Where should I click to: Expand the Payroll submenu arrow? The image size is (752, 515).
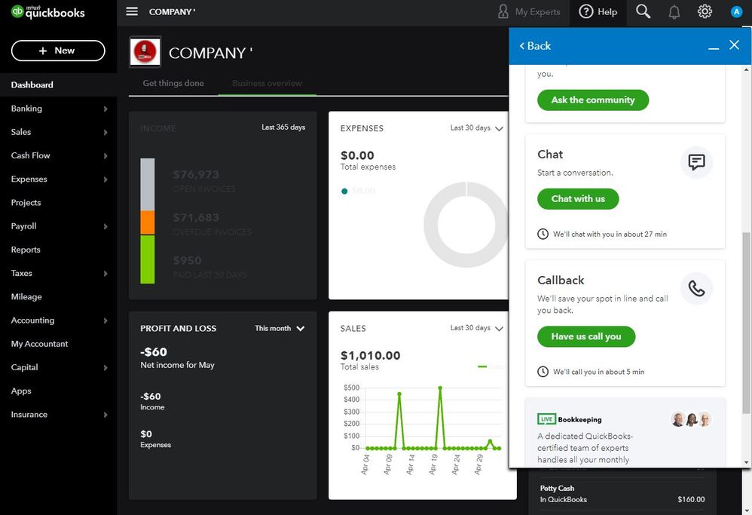(x=105, y=226)
